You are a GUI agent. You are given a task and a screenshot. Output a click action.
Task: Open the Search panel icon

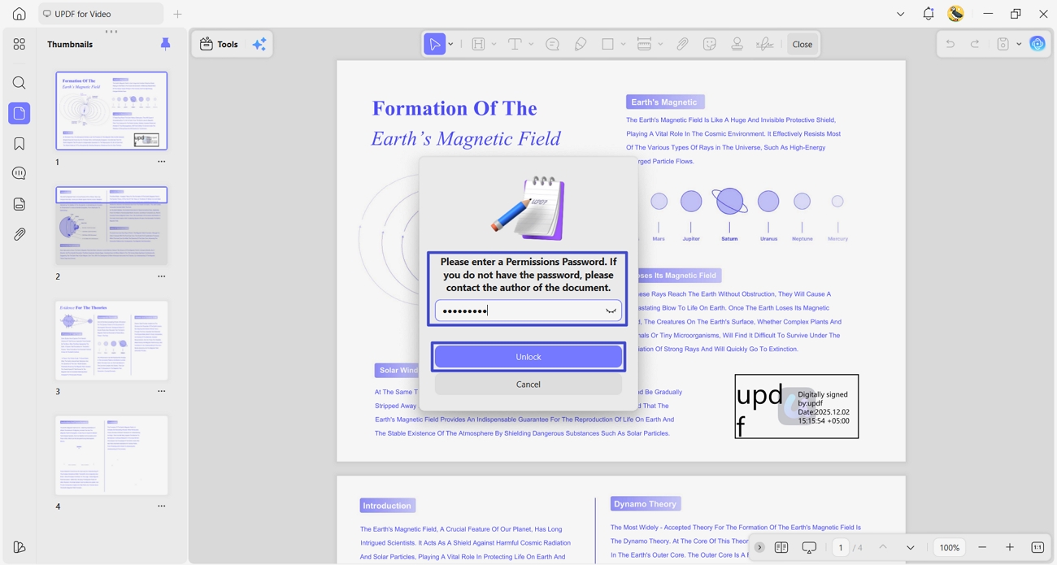click(20, 83)
